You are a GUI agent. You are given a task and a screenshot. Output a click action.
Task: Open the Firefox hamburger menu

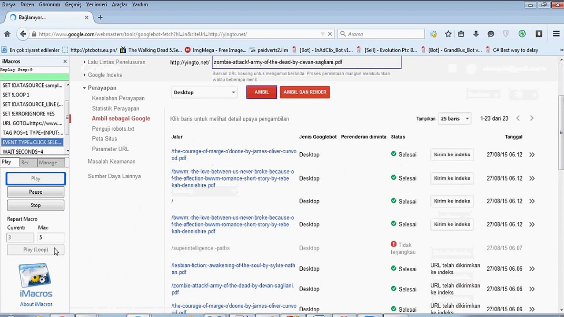(x=556, y=34)
